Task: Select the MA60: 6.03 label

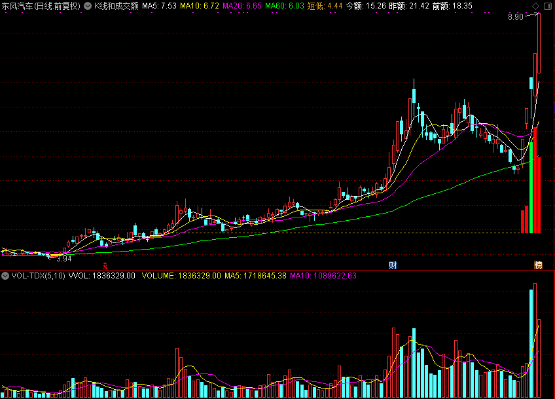Action: [x=285, y=6]
